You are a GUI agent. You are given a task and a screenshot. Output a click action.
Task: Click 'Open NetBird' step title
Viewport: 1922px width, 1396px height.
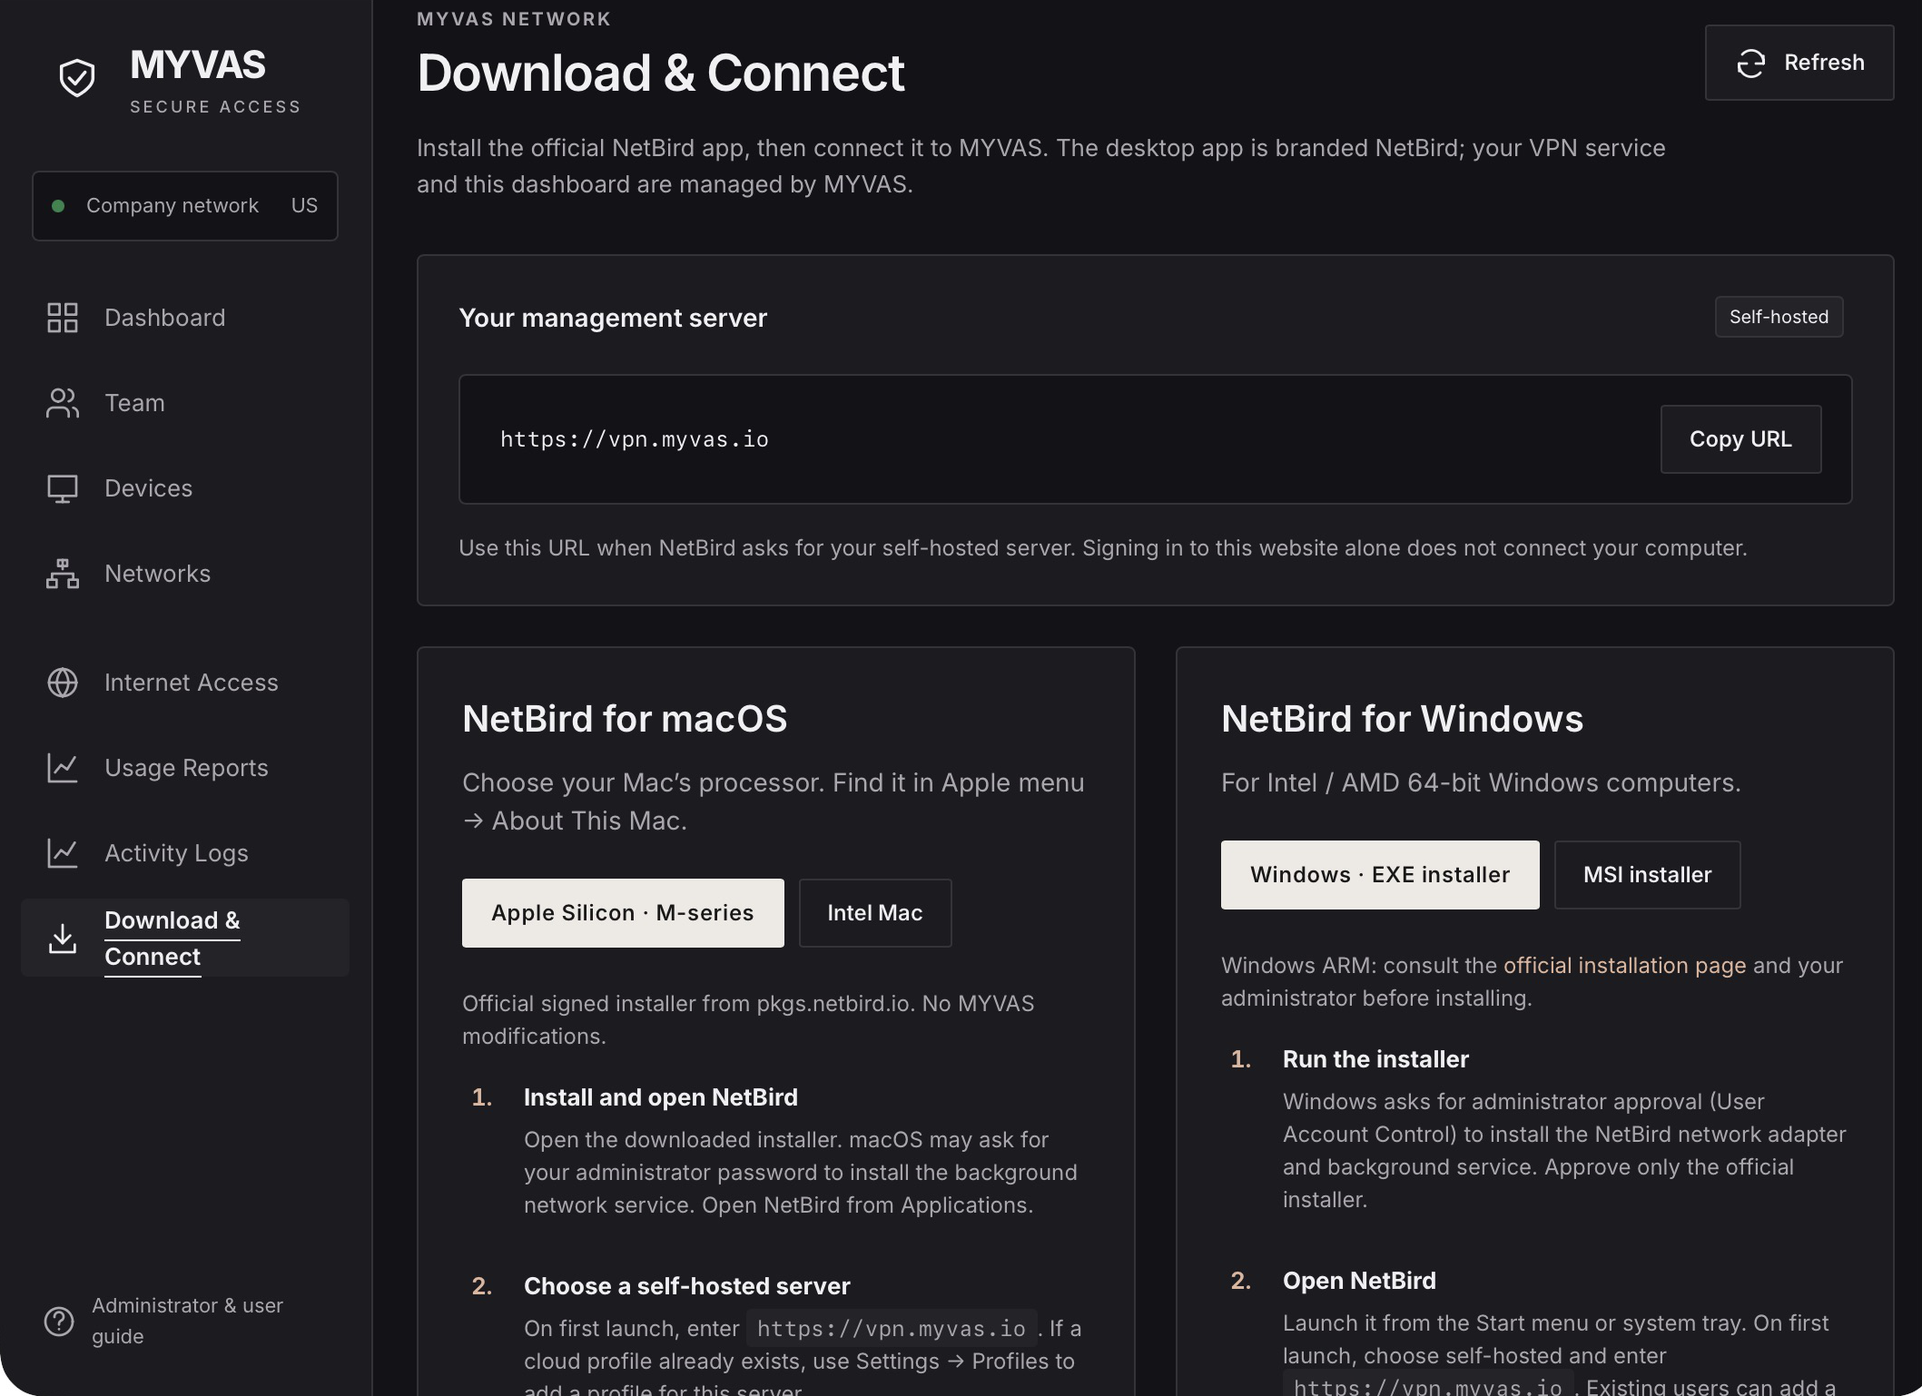[1359, 1281]
